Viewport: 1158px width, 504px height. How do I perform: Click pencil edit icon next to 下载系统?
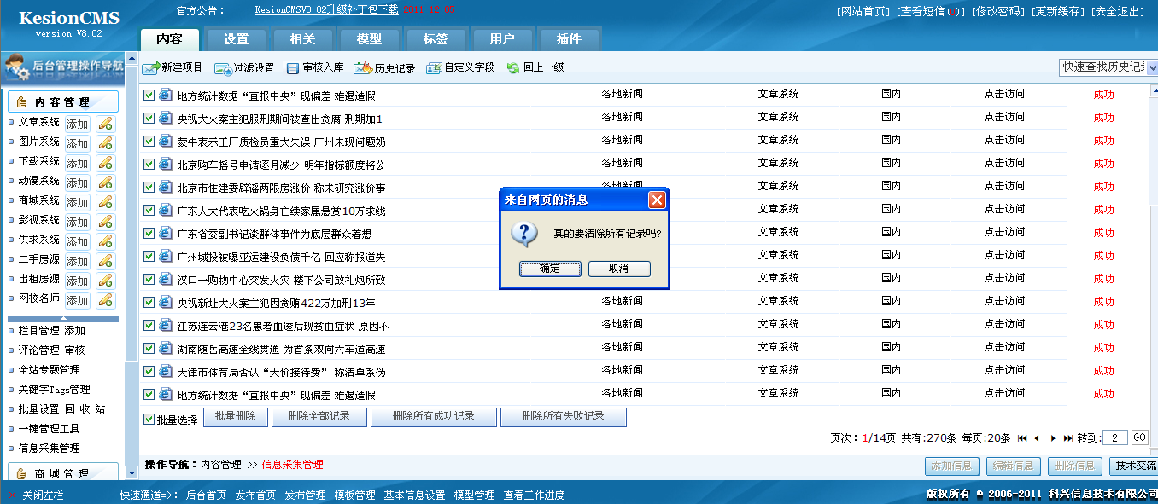tap(105, 162)
